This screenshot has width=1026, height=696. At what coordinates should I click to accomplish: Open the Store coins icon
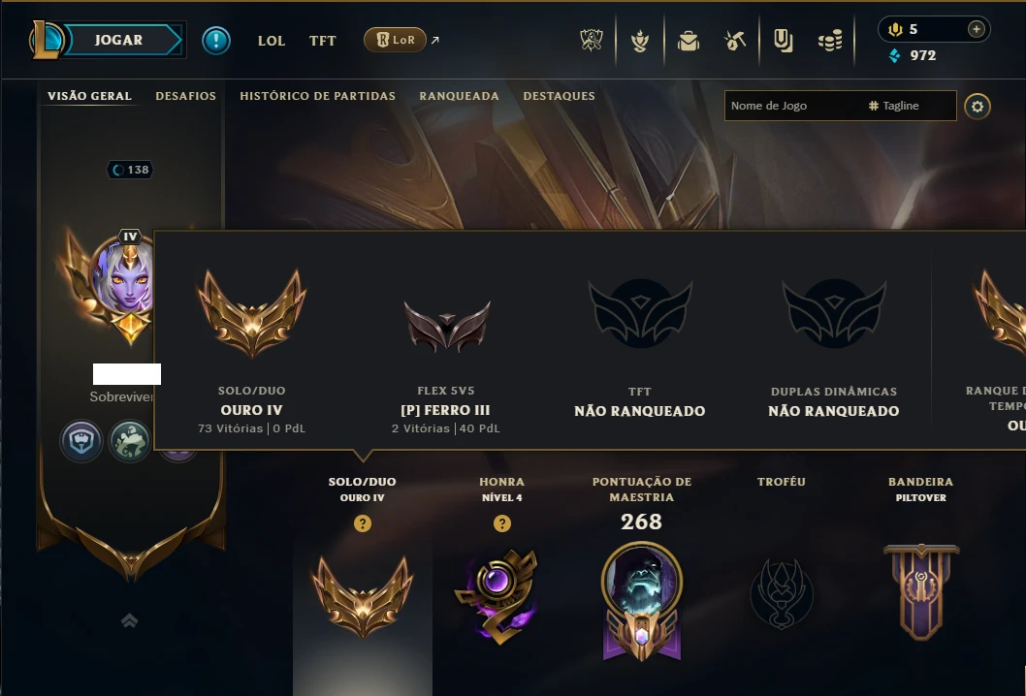[x=830, y=42]
